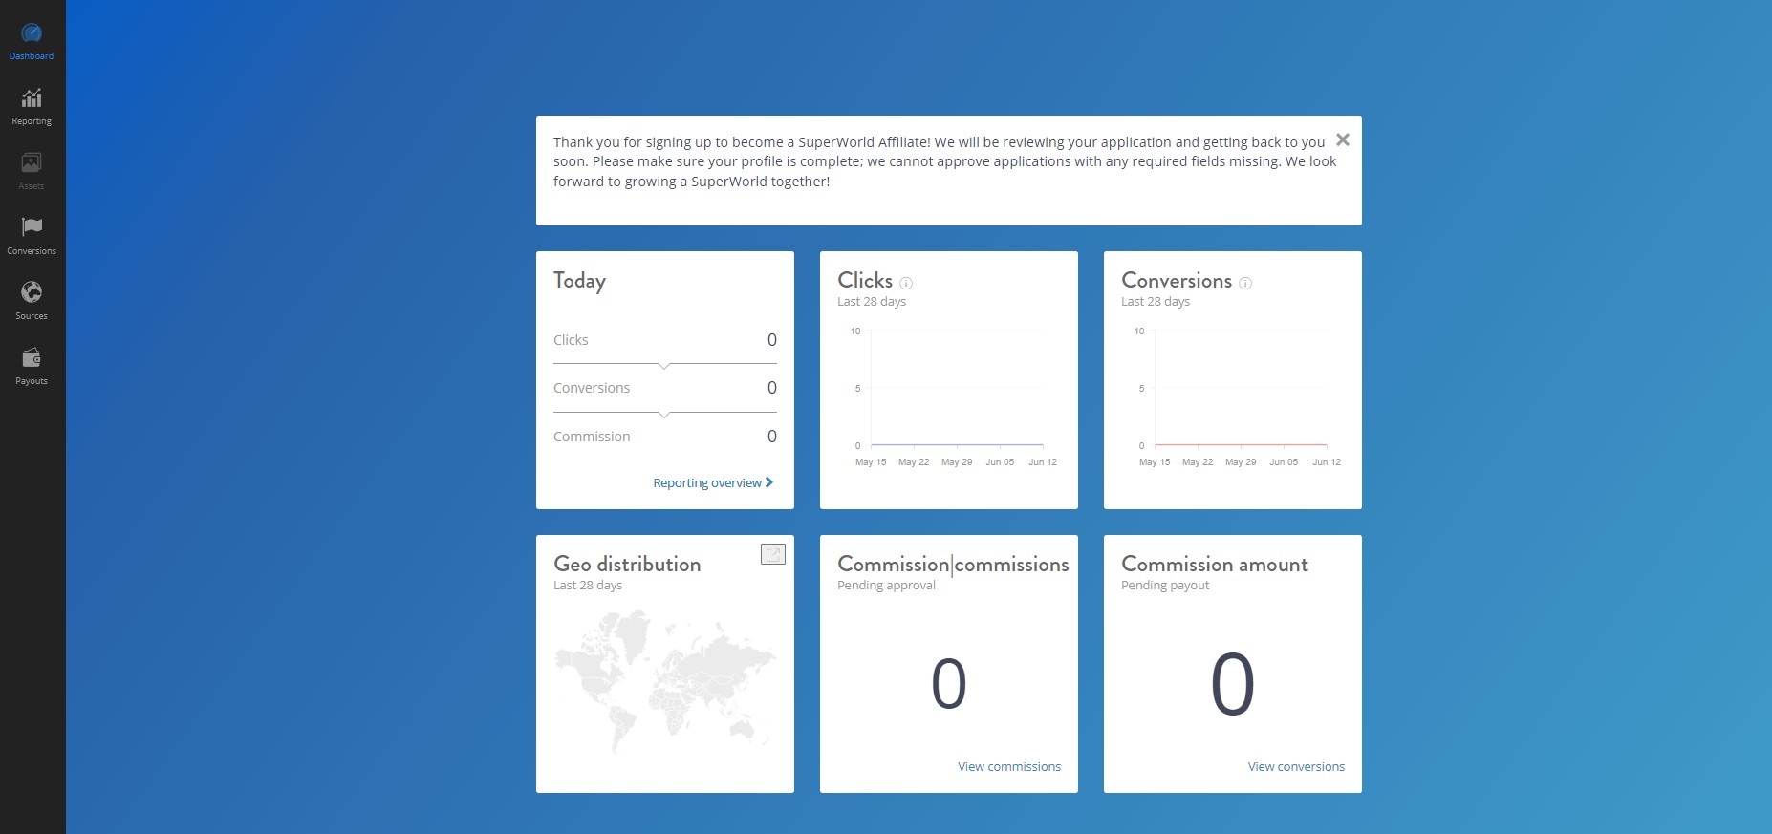Click the Commission amount heading

pos(1215,565)
